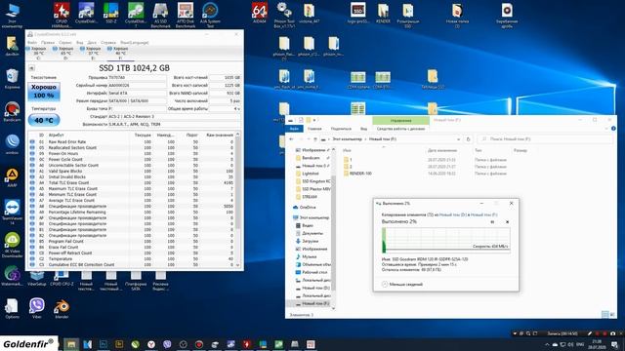The height and width of the screenshot is (351, 625).
Task: Open the Диск menu in CrystalDiskInfo
Action: tap(92, 42)
